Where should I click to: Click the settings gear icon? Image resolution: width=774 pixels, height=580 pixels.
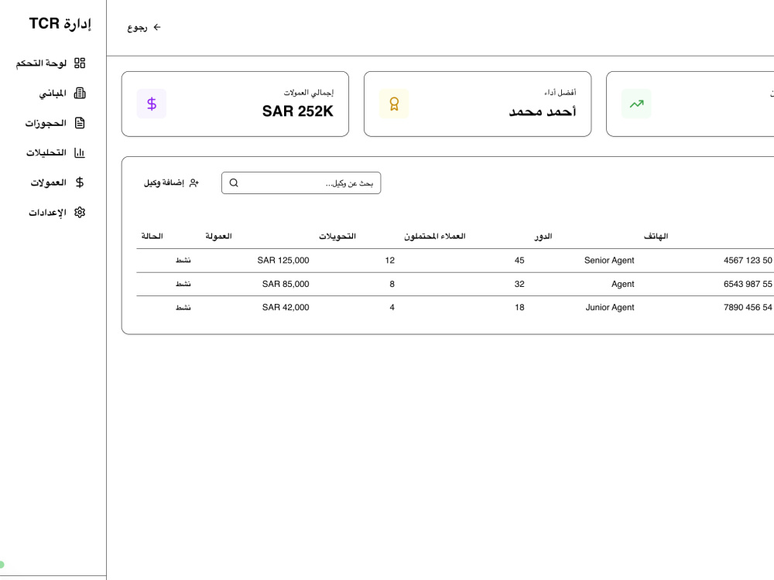(80, 212)
